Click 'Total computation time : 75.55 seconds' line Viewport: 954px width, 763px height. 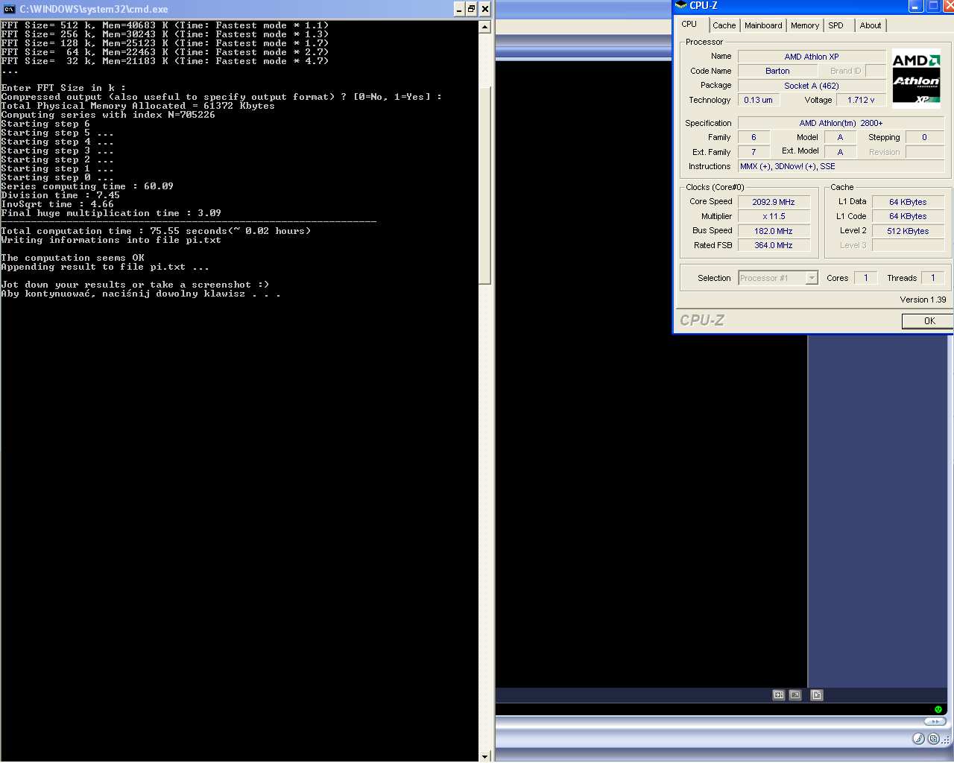pyautogui.click(x=156, y=231)
